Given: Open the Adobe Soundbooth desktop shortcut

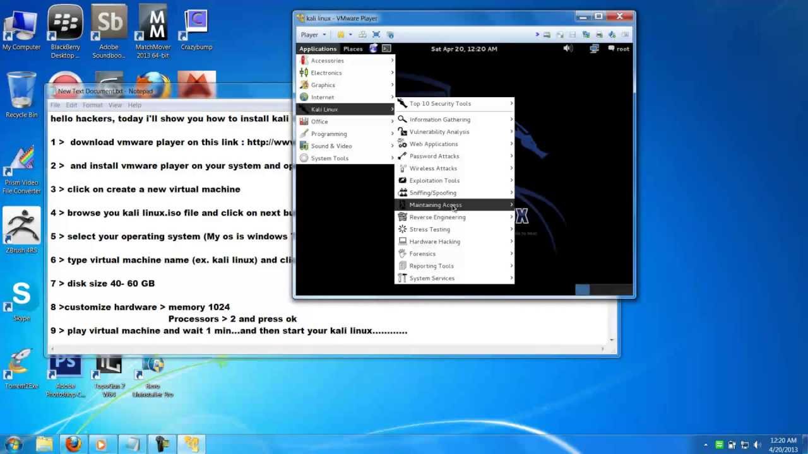Looking at the screenshot, I should (x=109, y=32).
